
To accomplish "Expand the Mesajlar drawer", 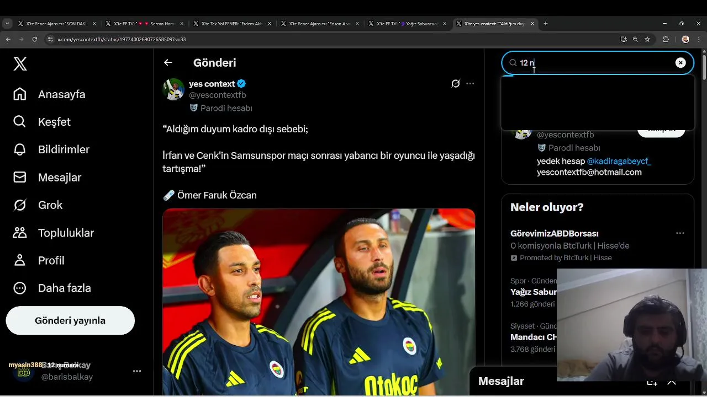I will pyautogui.click(x=672, y=382).
